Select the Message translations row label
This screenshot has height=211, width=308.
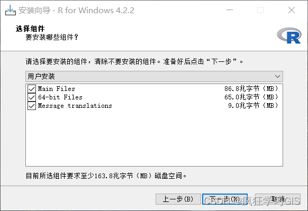75,106
